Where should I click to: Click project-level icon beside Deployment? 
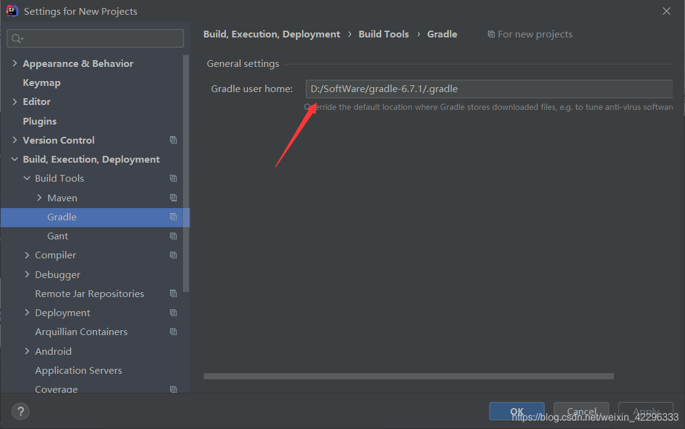tap(174, 313)
